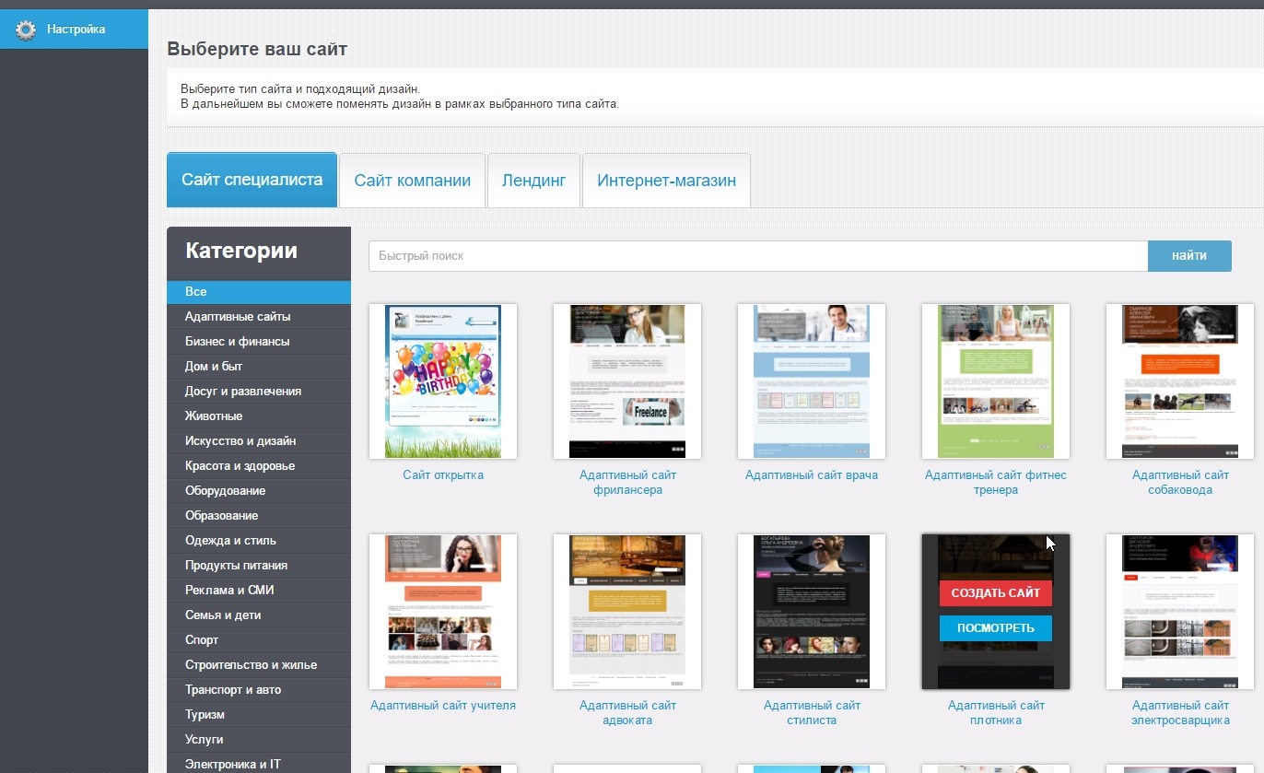Open the Адаптивный сайт врача template link
The height and width of the screenshot is (773, 1264).
pos(811,474)
